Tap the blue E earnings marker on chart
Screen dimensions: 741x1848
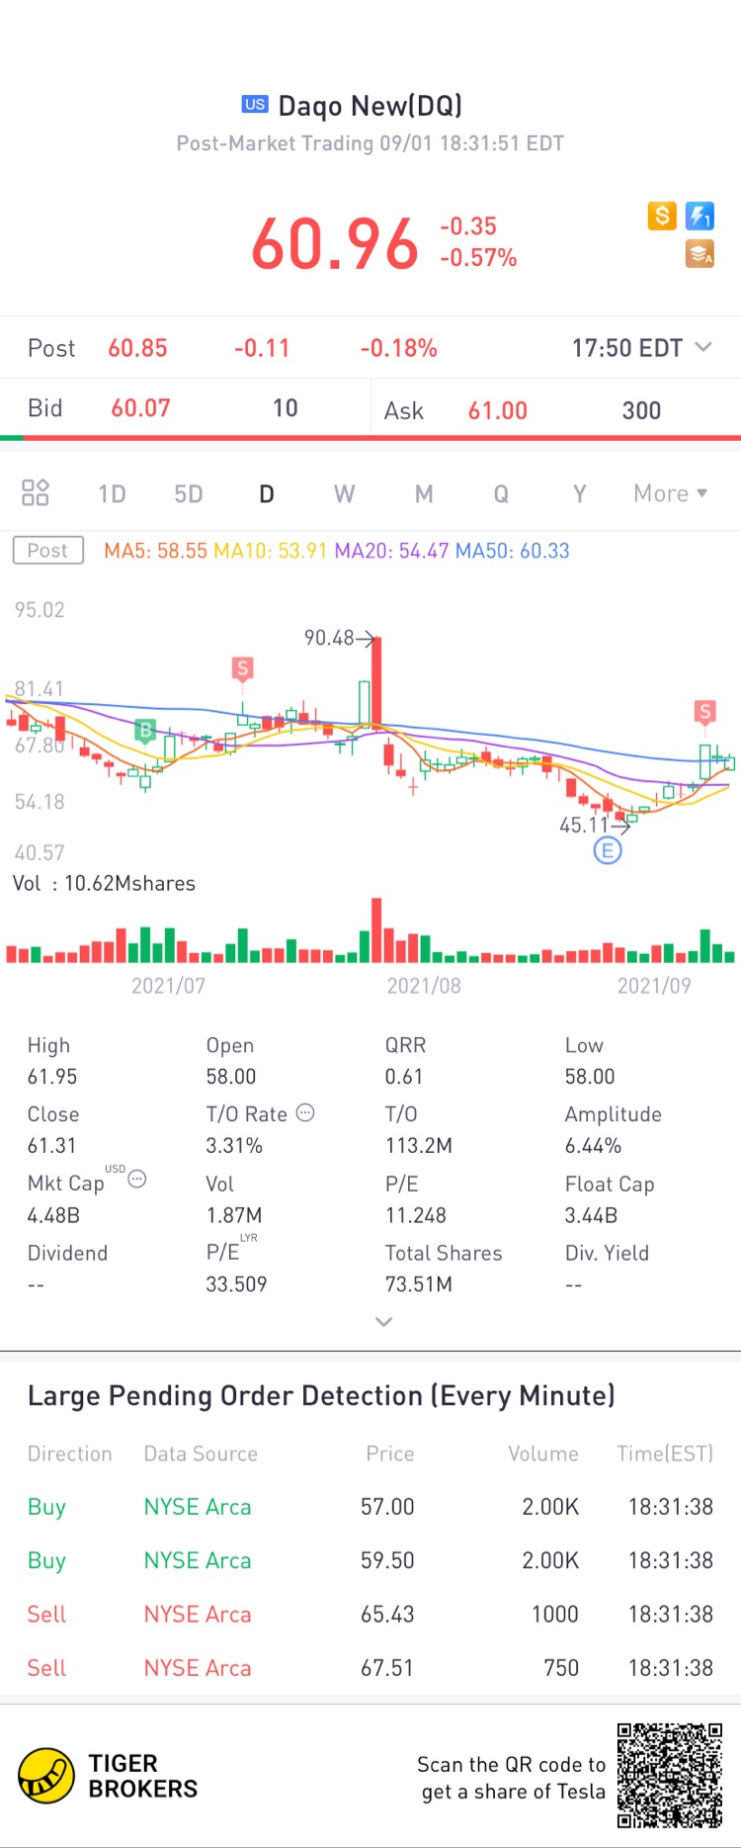tap(608, 849)
